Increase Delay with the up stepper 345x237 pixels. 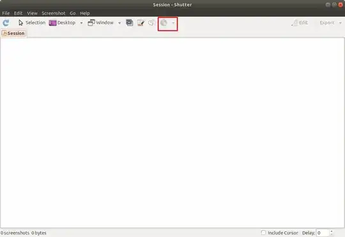click(x=332, y=231)
